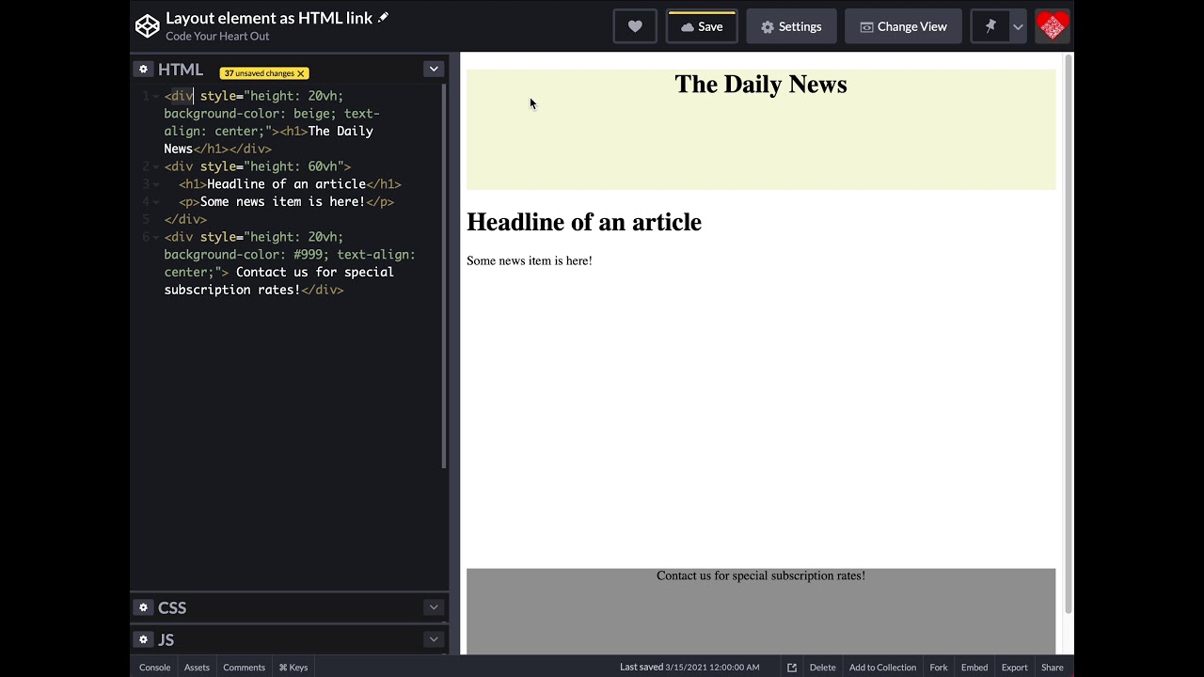
Task: Open the Assets panel
Action: pyautogui.click(x=197, y=667)
